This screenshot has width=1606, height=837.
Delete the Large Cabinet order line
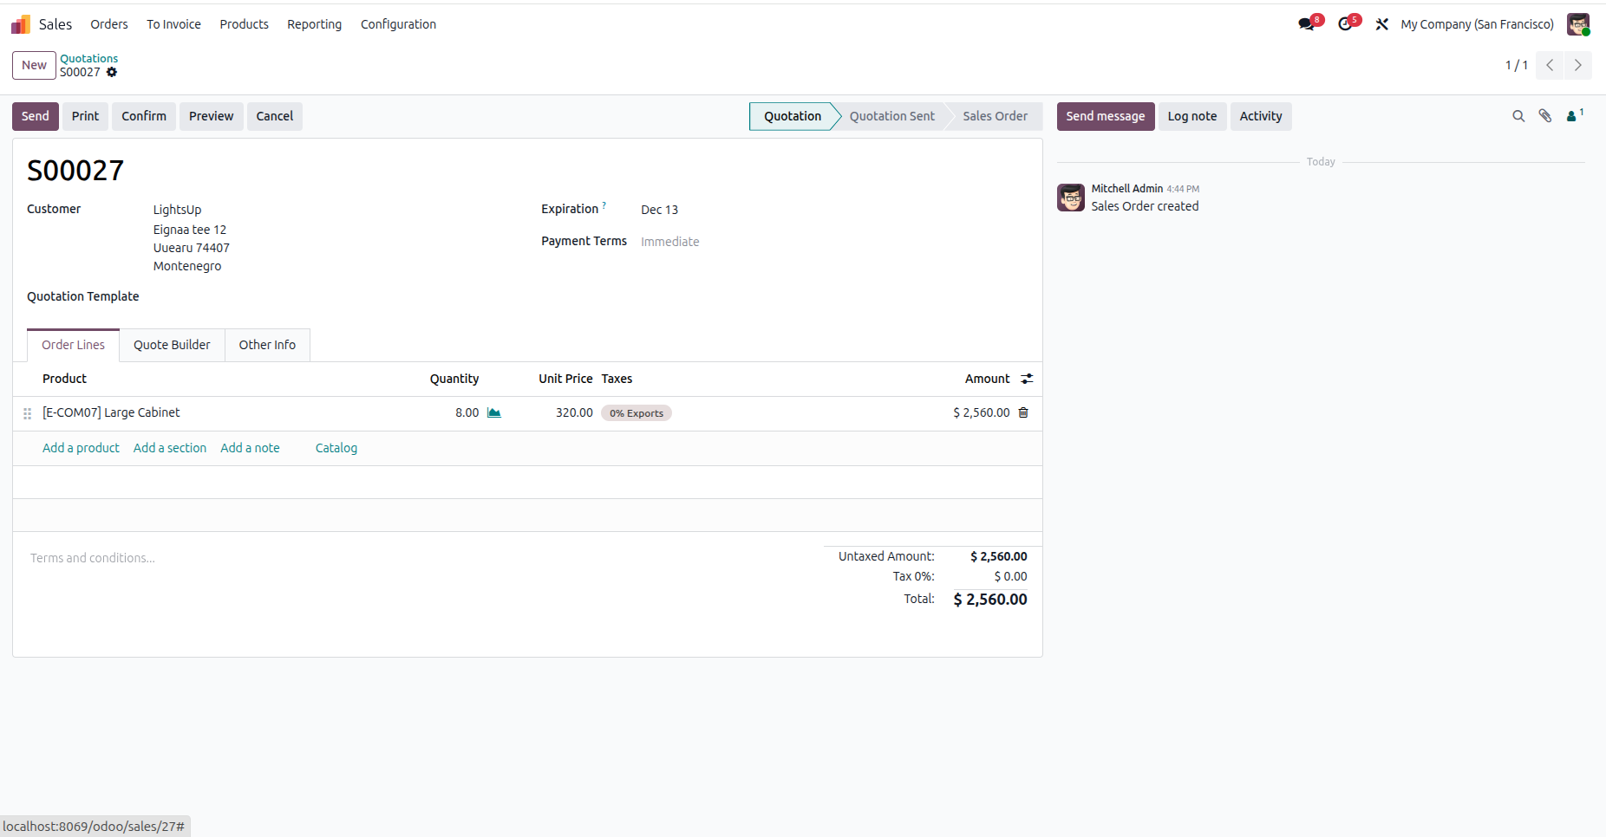click(x=1023, y=412)
